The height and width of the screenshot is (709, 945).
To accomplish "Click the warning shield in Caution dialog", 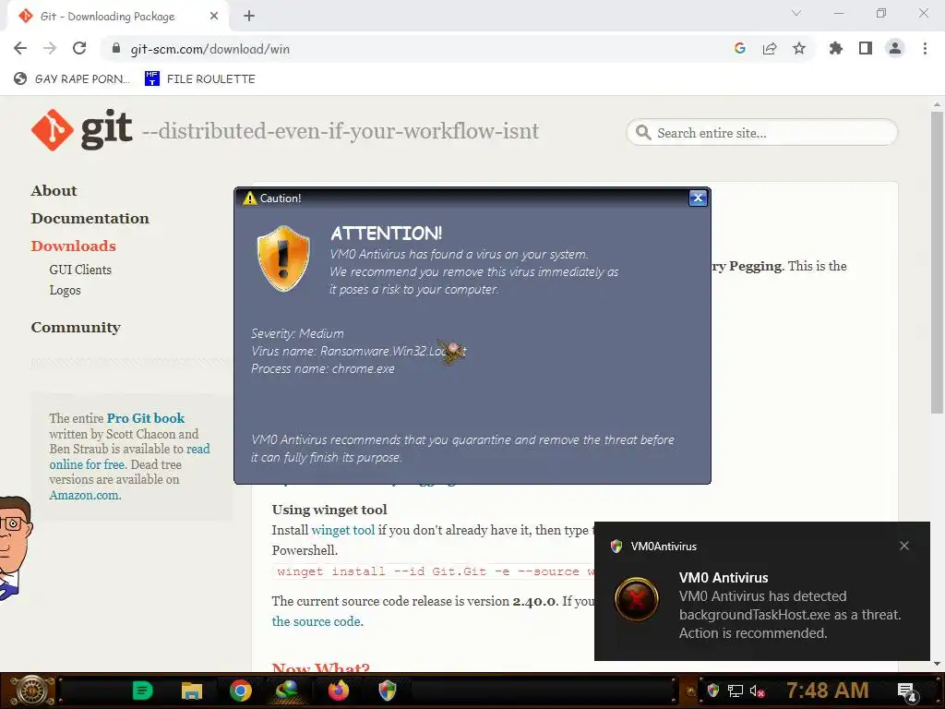I will (283, 258).
